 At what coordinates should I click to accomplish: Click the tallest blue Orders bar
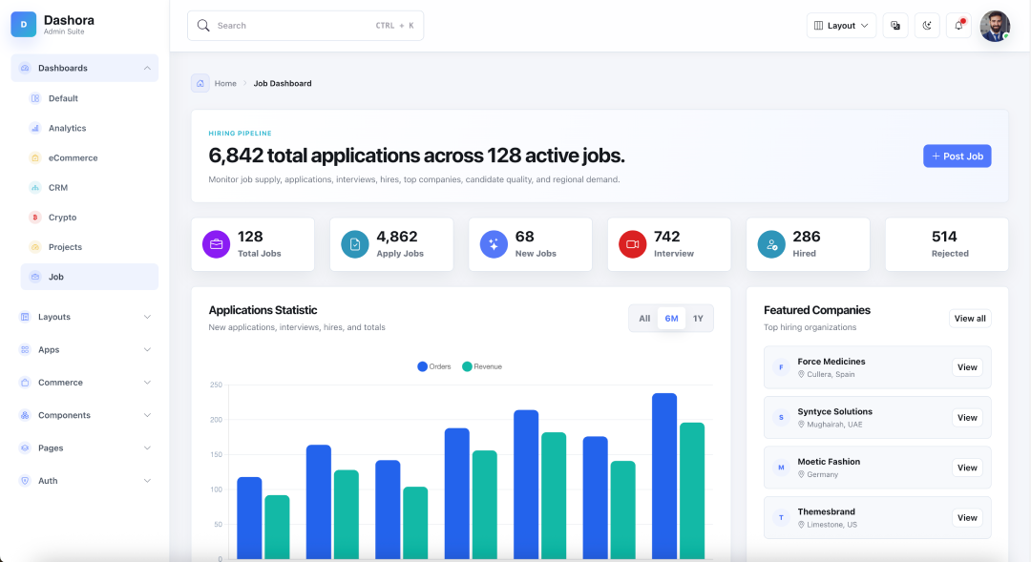(x=664, y=476)
